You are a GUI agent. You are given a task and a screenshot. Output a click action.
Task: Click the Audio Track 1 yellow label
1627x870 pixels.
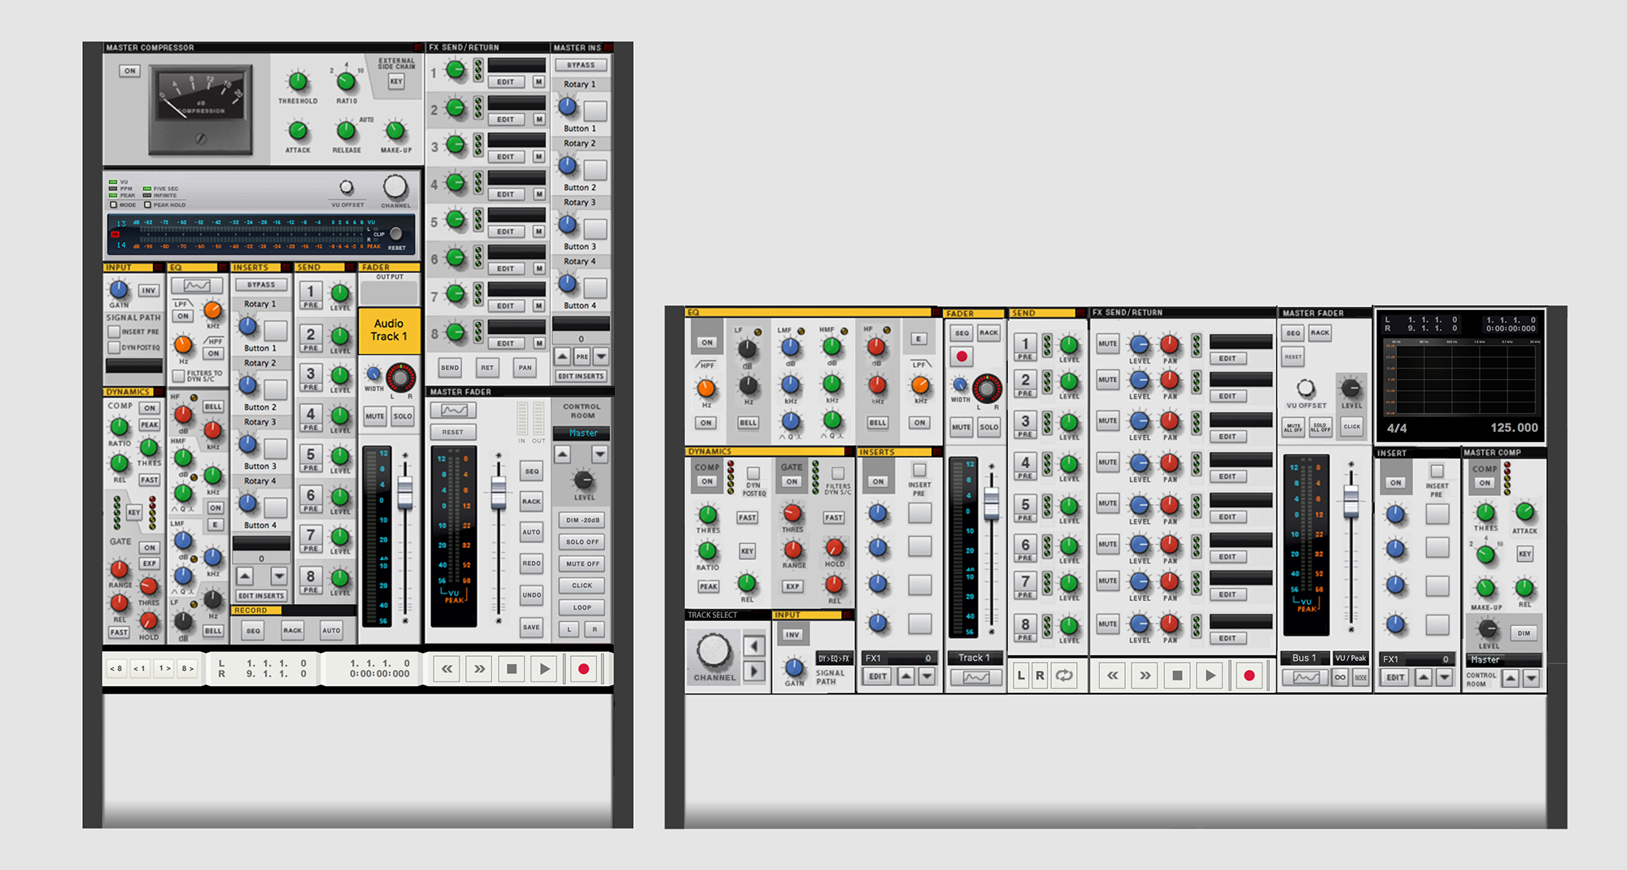click(389, 330)
